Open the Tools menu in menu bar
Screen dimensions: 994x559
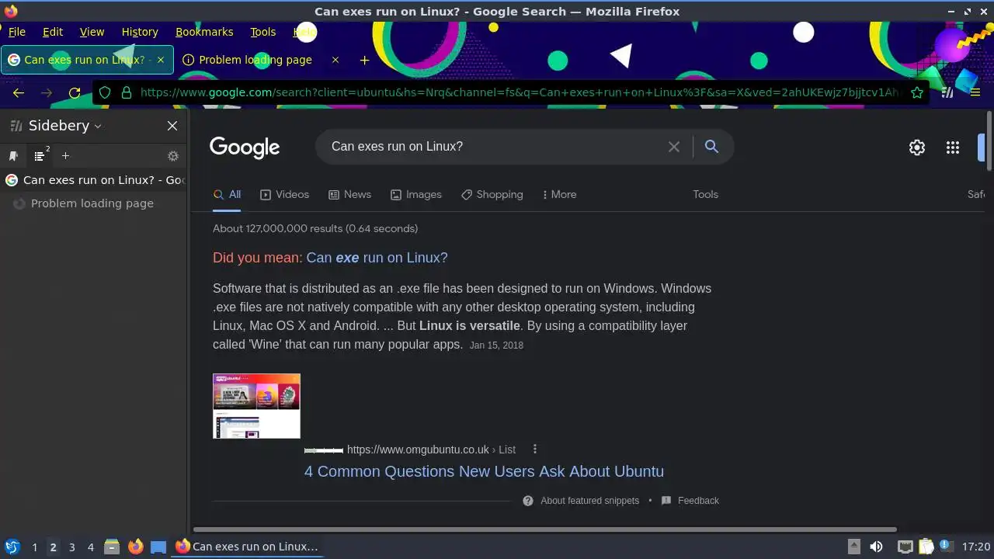[263, 32]
